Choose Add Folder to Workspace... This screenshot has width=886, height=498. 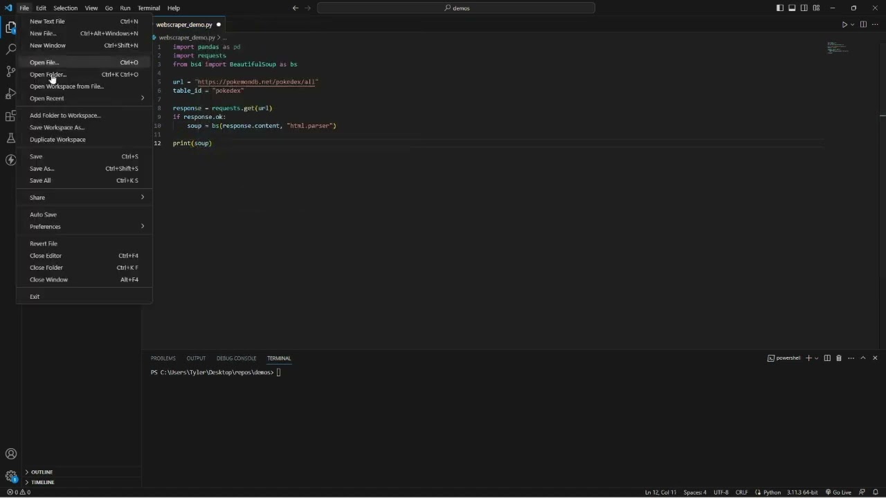84,116
